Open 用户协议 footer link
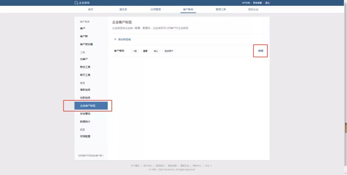The width and height of the screenshot is (347, 175). coord(147,166)
